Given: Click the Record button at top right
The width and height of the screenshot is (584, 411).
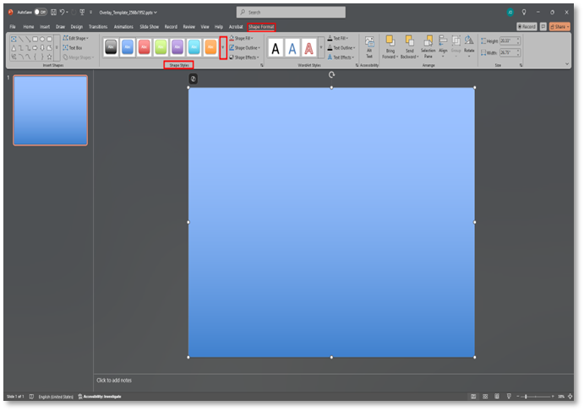Looking at the screenshot, I should pos(527,26).
